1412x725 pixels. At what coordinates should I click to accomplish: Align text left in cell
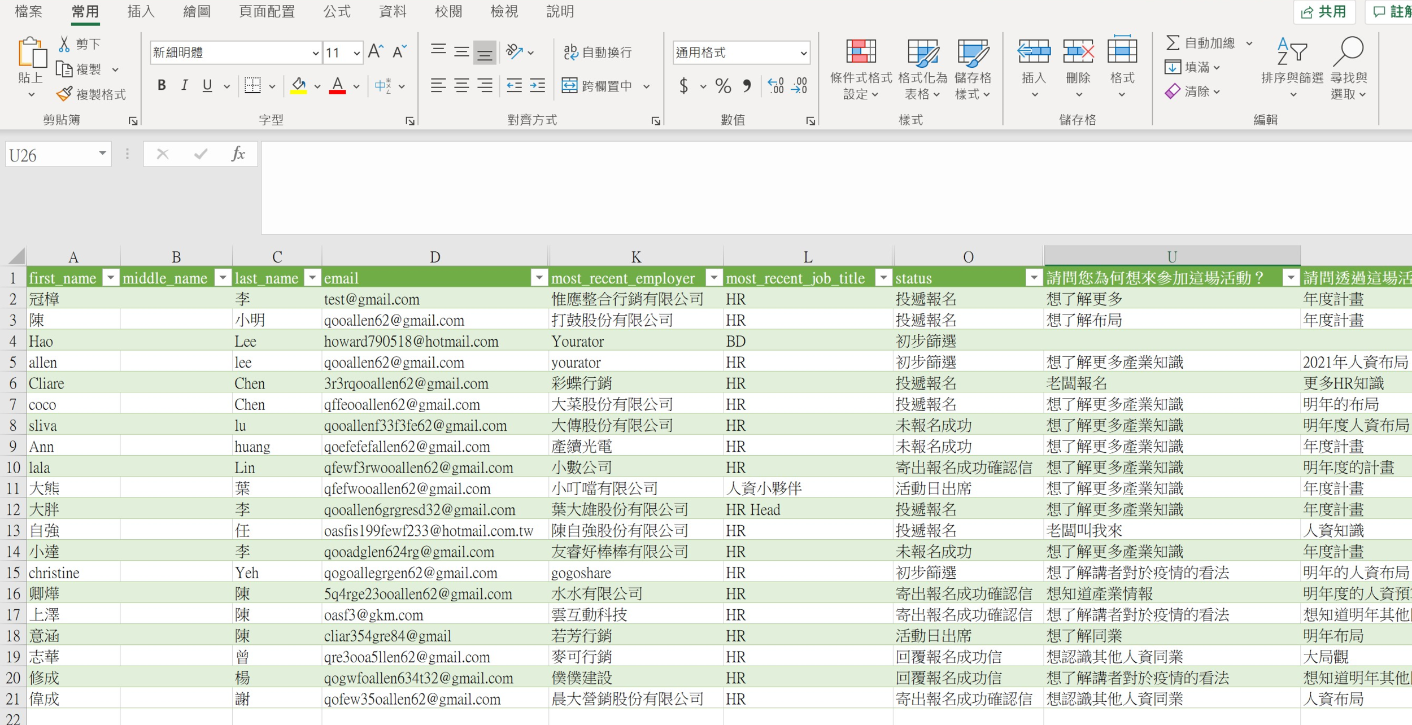(438, 86)
